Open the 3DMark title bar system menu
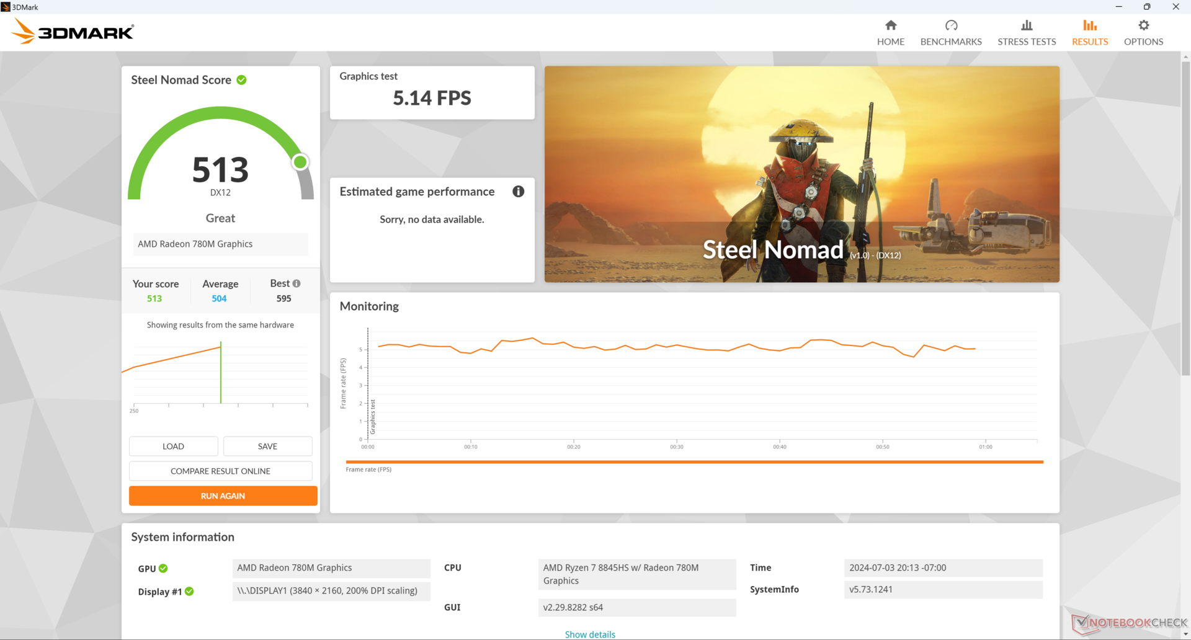 click(6, 7)
